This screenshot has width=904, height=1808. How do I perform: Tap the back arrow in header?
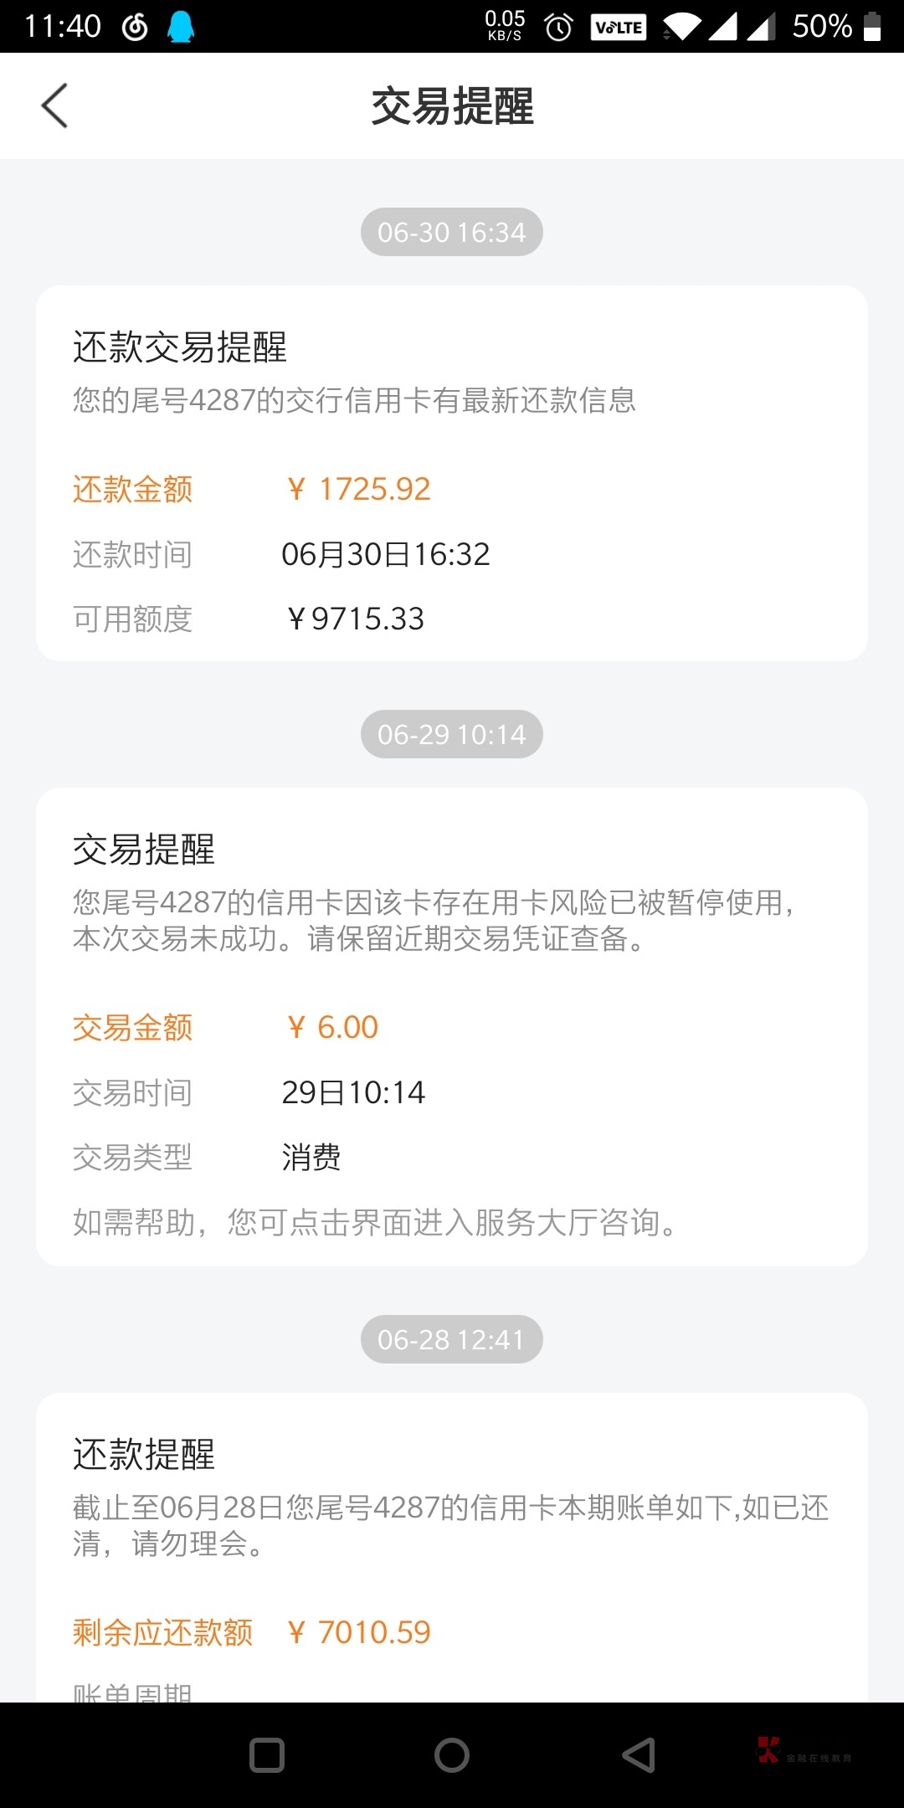click(x=54, y=106)
